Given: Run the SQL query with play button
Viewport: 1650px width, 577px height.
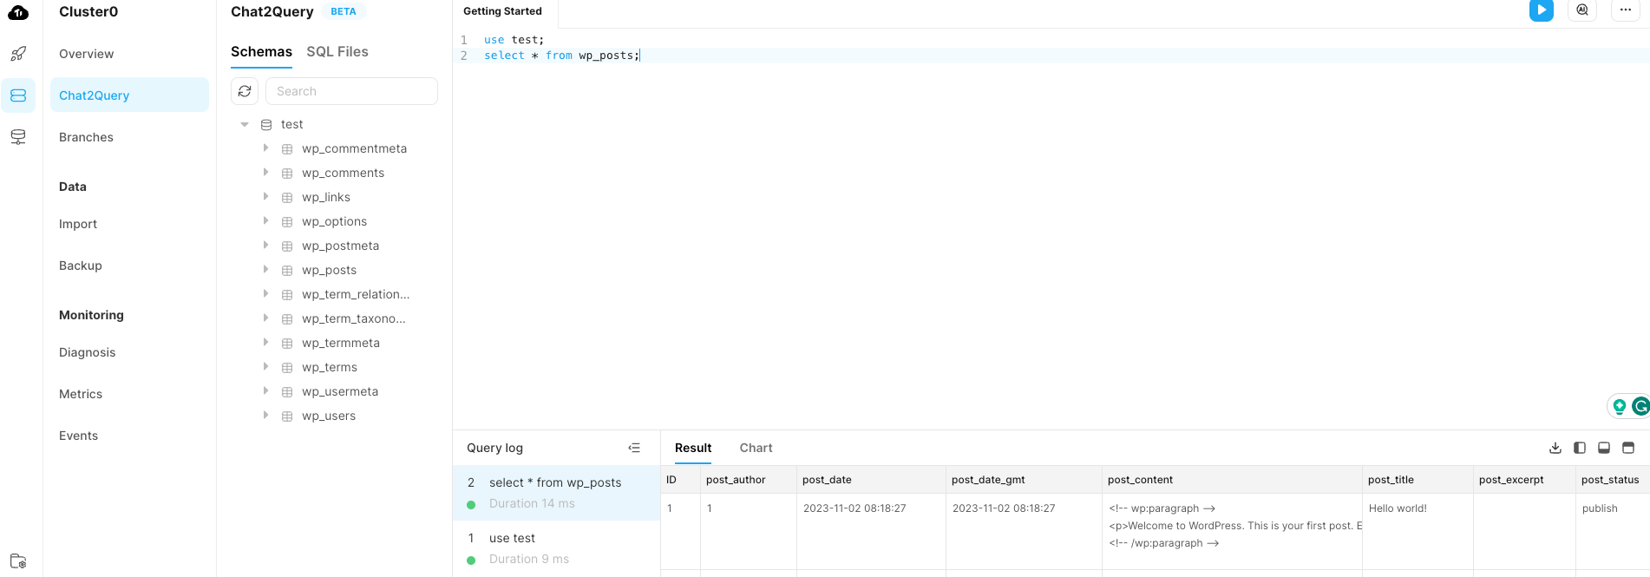Looking at the screenshot, I should pos(1542,10).
